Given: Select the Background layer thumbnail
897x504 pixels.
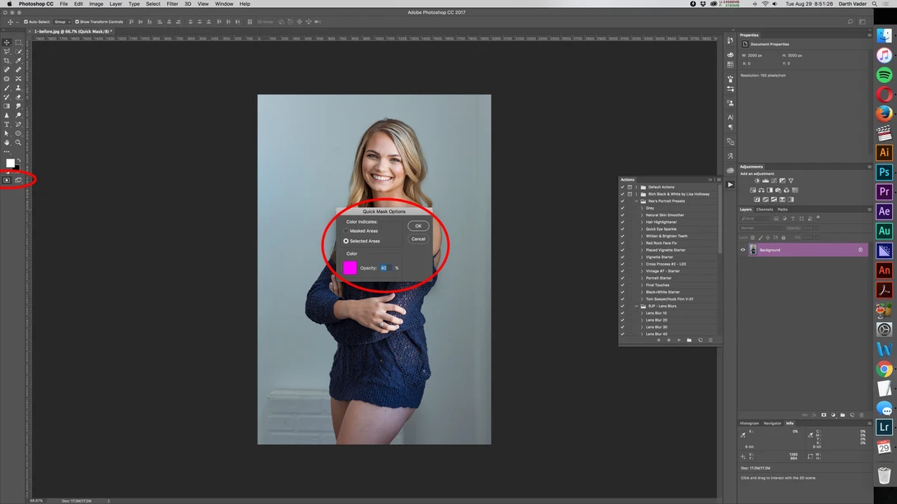Looking at the screenshot, I should point(754,250).
